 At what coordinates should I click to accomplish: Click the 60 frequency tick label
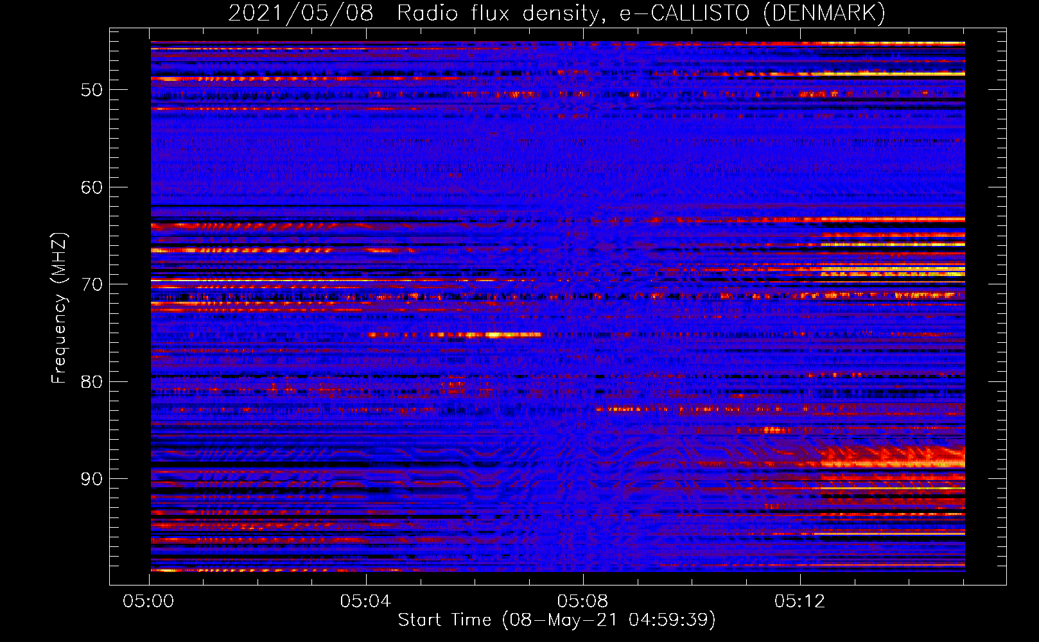[x=92, y=187]
